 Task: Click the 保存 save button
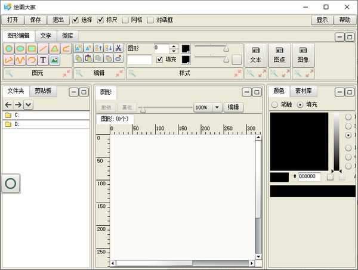coord(35,20)
